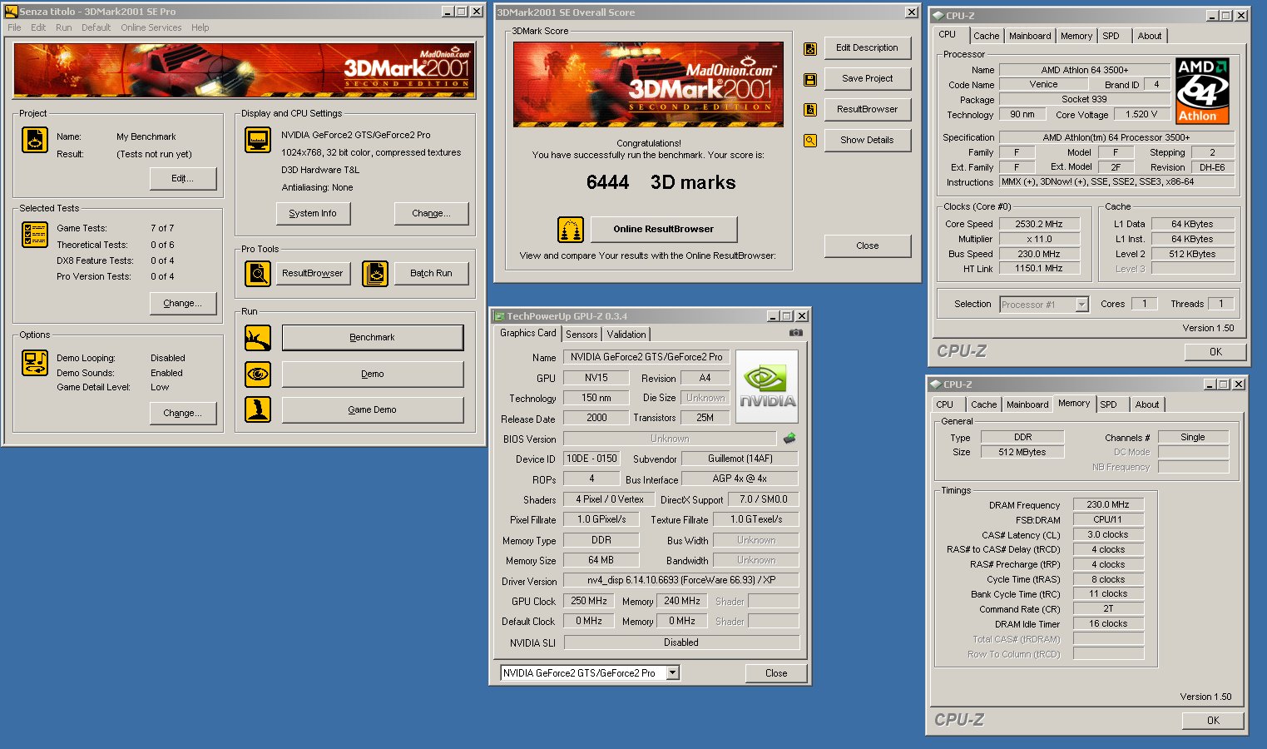Click the Save Project floppy icon
1267x749 pixels.
(809, 80)
